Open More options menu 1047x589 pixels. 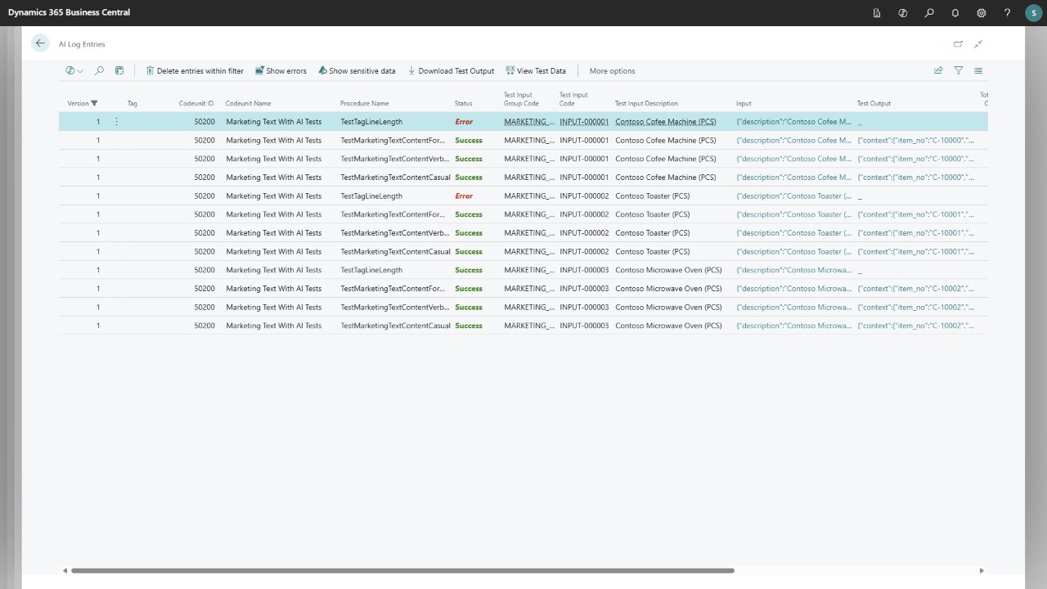pyautogui.click(x=612, y=70)
